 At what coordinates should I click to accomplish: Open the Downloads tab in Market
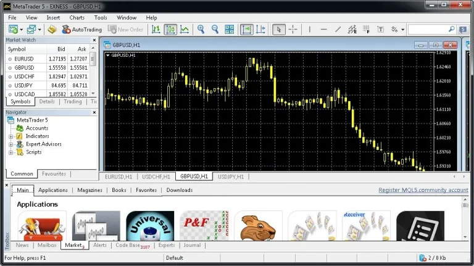coord(179,190)
